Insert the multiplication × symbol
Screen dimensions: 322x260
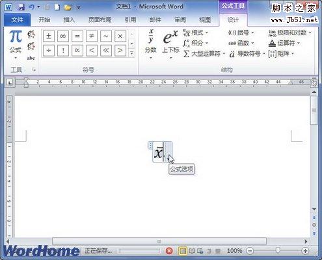click(x=120, y=36)
